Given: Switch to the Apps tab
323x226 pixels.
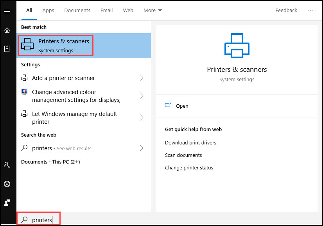Looking at the screenshot, I should pyautogui.click(x=48, y=11).
